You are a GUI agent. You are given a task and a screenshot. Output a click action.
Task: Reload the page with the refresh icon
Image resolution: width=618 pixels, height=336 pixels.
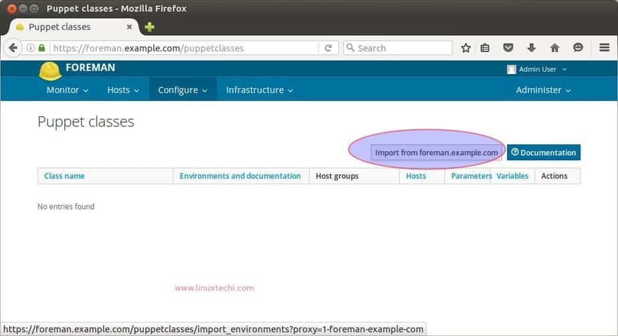tap(328, 48)
